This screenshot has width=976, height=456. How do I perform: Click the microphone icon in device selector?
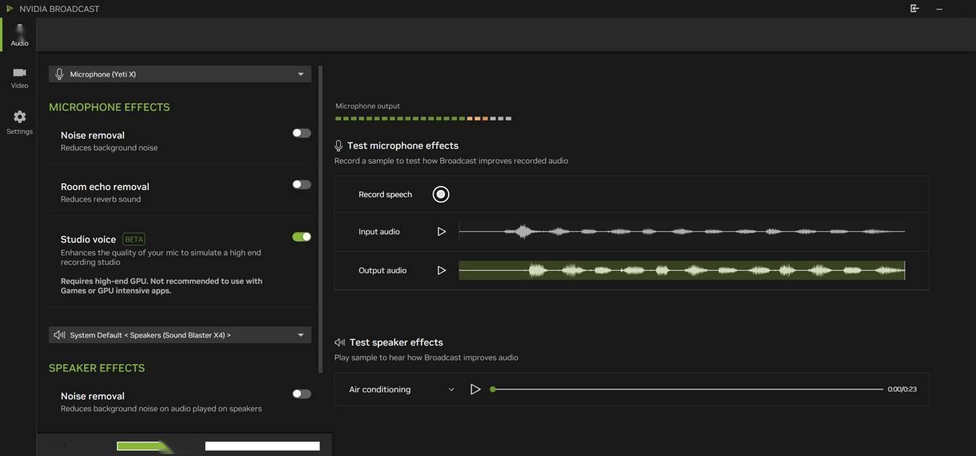click(x=60, y=74)
